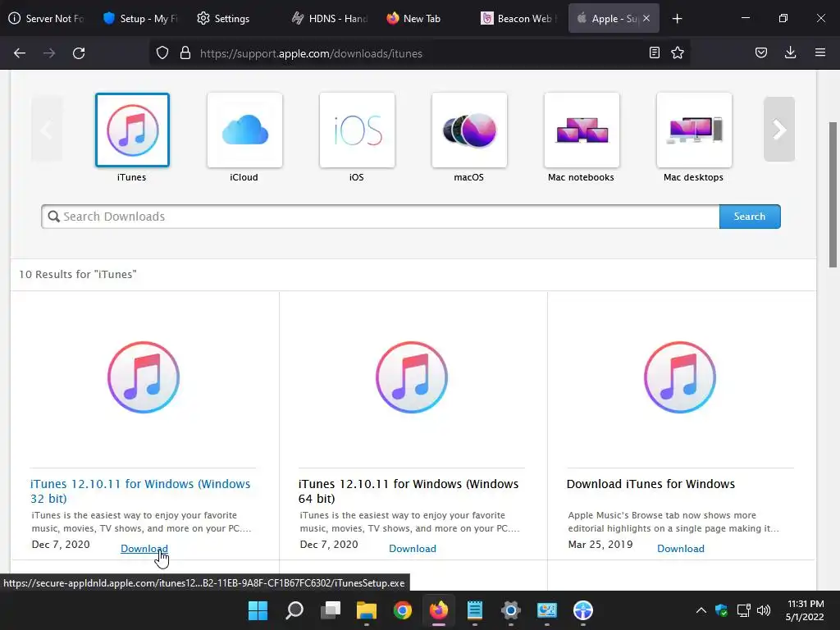Image resolution: width=840 pixels, height=630 pixels.
Task: Open the blue circular taskbar app icon
Action: point(583,610)
